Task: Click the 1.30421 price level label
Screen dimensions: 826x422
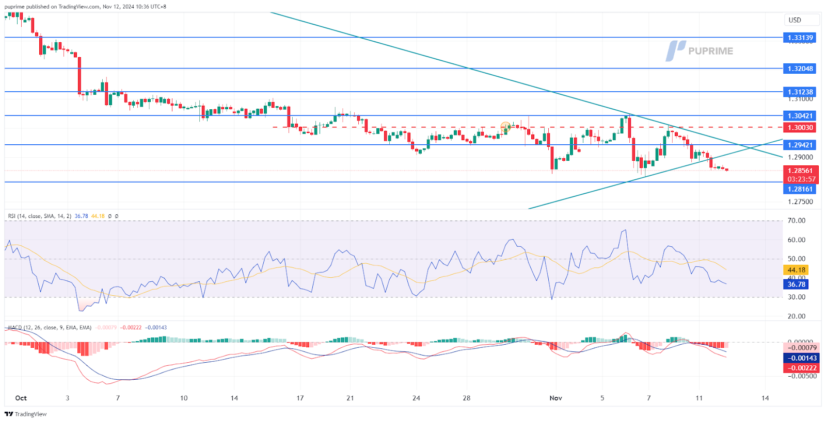Action: tap(800, 116)
